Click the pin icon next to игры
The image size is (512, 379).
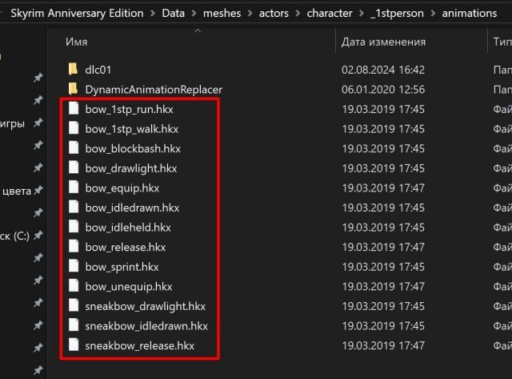38,123
